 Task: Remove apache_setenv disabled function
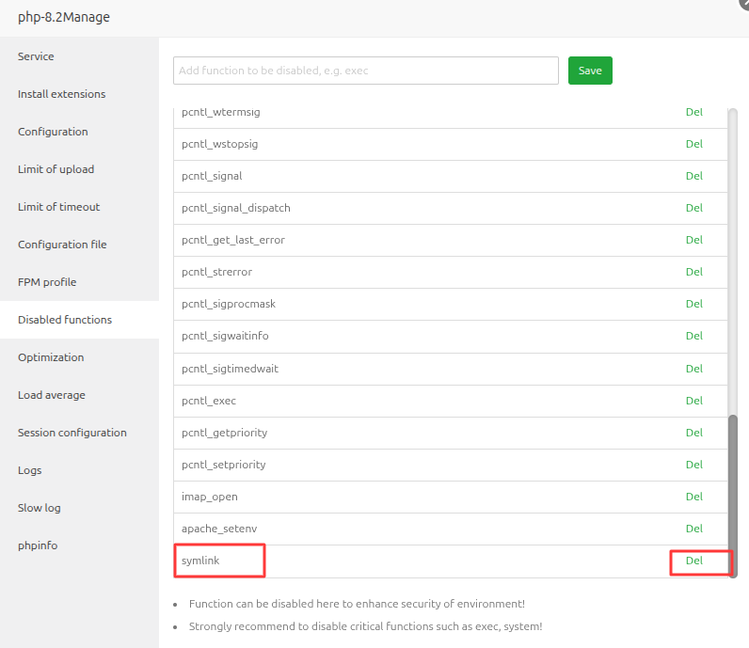(693, 529)
